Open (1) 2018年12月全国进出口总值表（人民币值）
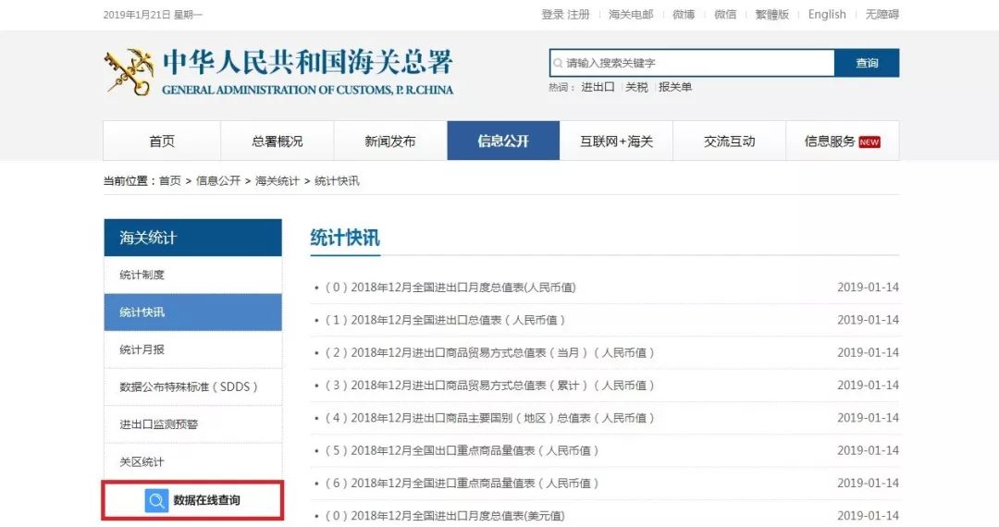This screenshot has height=527, width=999. (x=445, y=320)
